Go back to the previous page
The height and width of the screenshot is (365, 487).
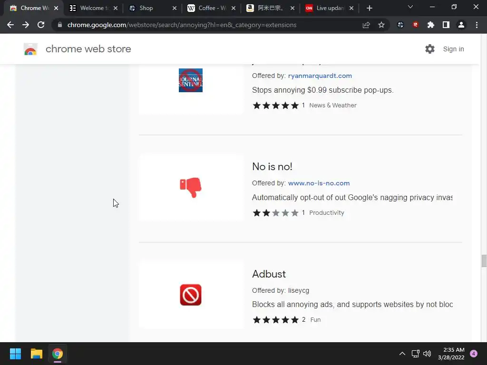(x=10, y=25)
